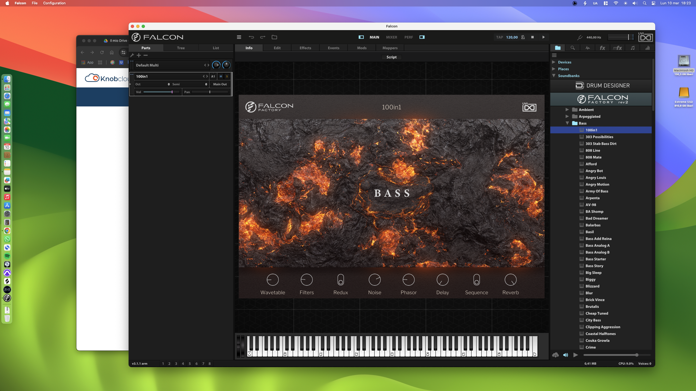The height and width of the screenshot is (391, 696).
Task: Click the TAP tempo button
Action: point(499,37)
